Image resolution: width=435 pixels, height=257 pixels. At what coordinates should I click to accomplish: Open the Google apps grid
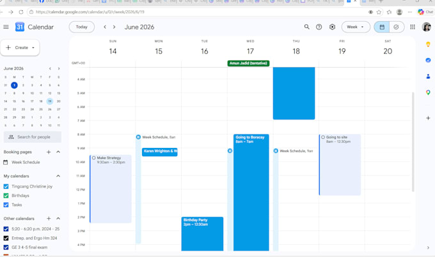point(413,27)
